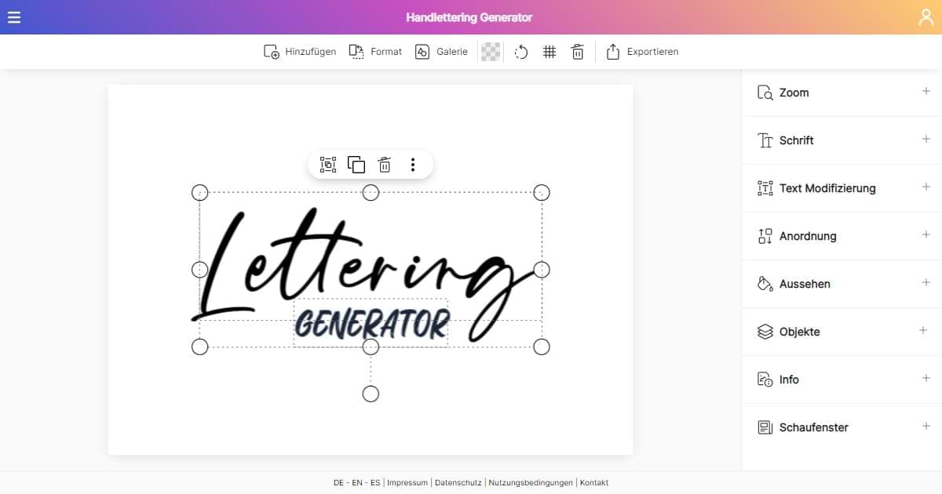The height and width of the screenshot is (494, 942).
Task: Click the Aussehen paint bucket icon
Action: 765,284
